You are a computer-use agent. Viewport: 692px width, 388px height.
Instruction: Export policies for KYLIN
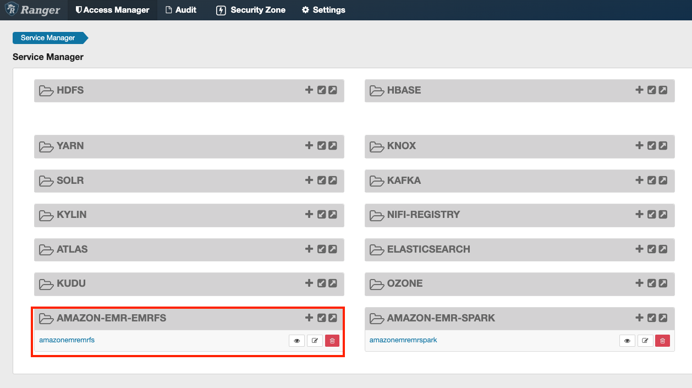click(333, 214)
